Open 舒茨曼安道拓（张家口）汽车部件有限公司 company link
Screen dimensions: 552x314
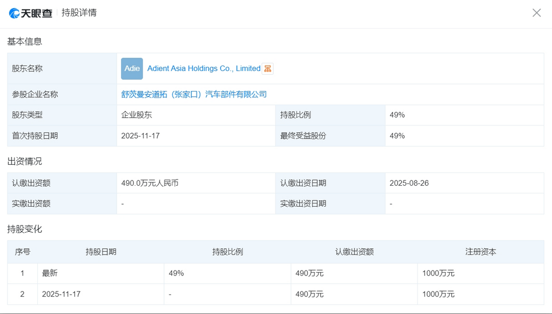coord(195,94)
